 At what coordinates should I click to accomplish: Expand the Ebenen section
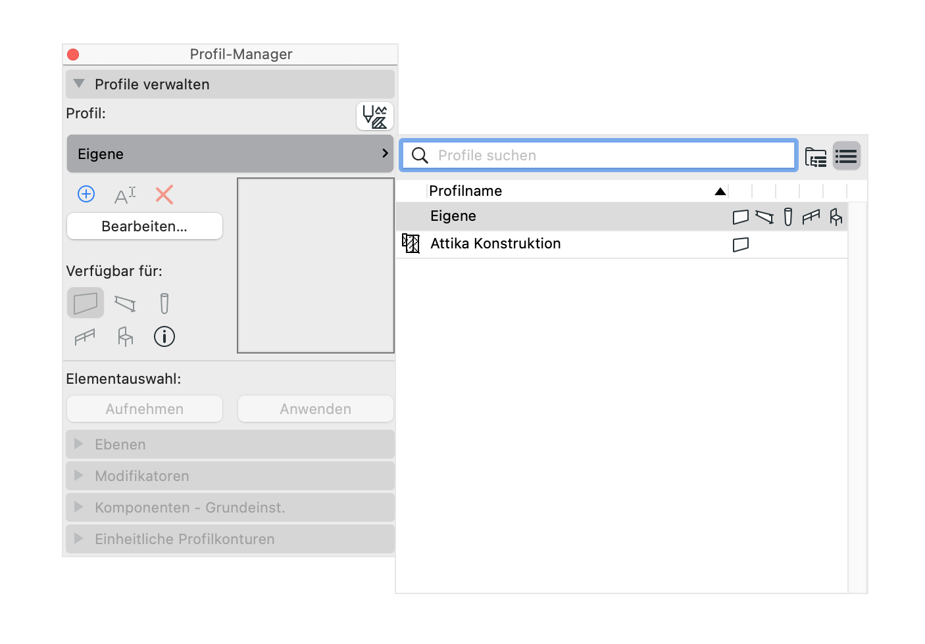pos(230,444)
